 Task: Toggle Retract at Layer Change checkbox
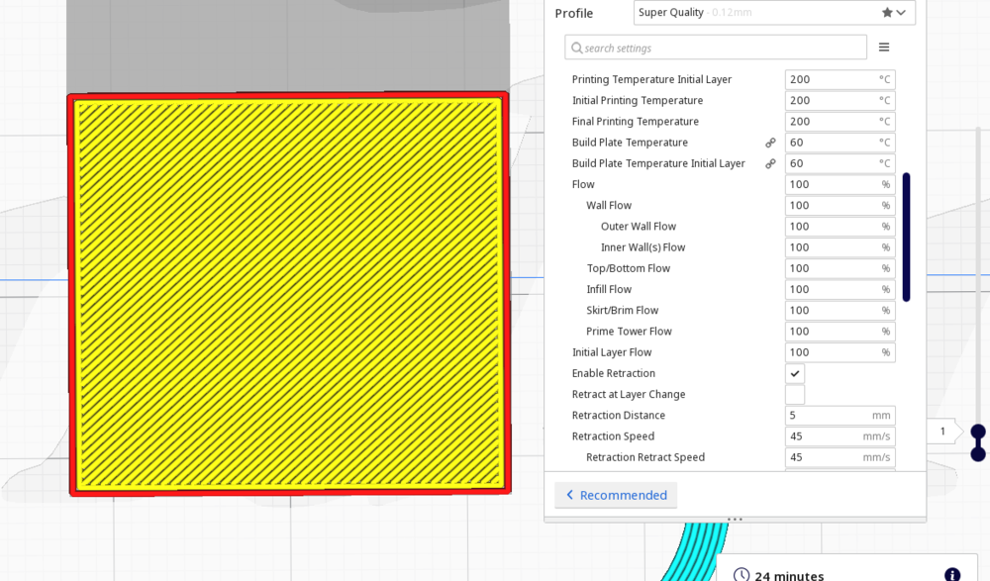click(x=795, y=394)
